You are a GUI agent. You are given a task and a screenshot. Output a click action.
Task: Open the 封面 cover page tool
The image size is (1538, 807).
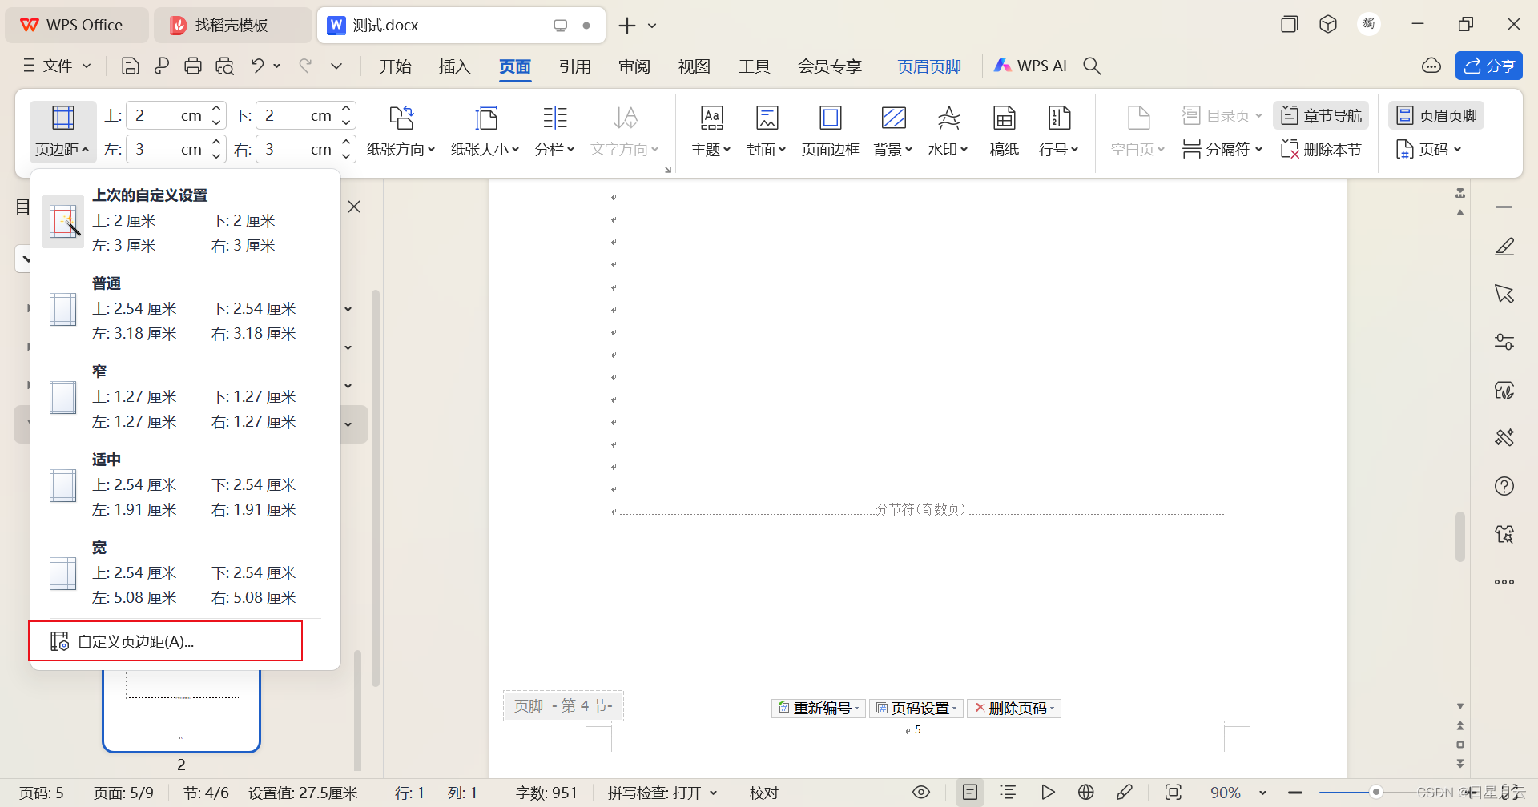pos(767,132)
